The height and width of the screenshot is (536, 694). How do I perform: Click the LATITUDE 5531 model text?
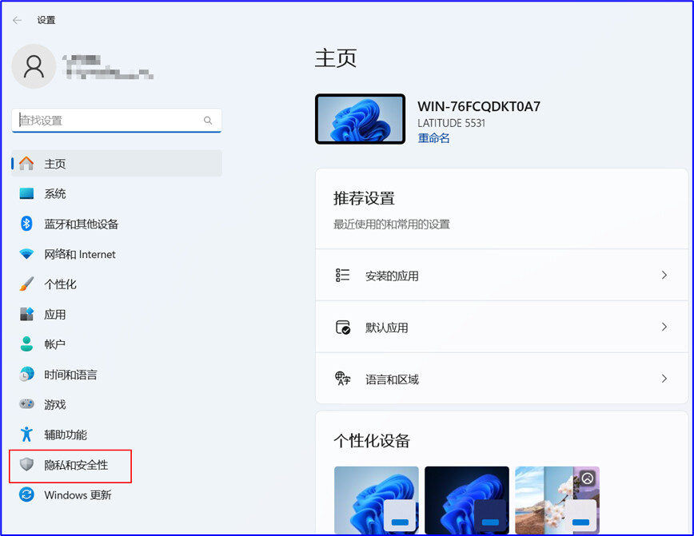(x=452, y=123)
